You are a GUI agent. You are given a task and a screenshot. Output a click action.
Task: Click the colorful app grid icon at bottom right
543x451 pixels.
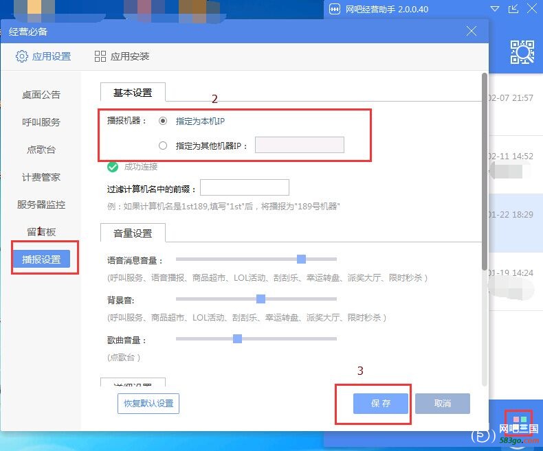pos(520,423)
